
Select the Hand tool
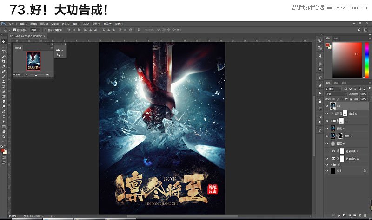(x=4, y=132)
